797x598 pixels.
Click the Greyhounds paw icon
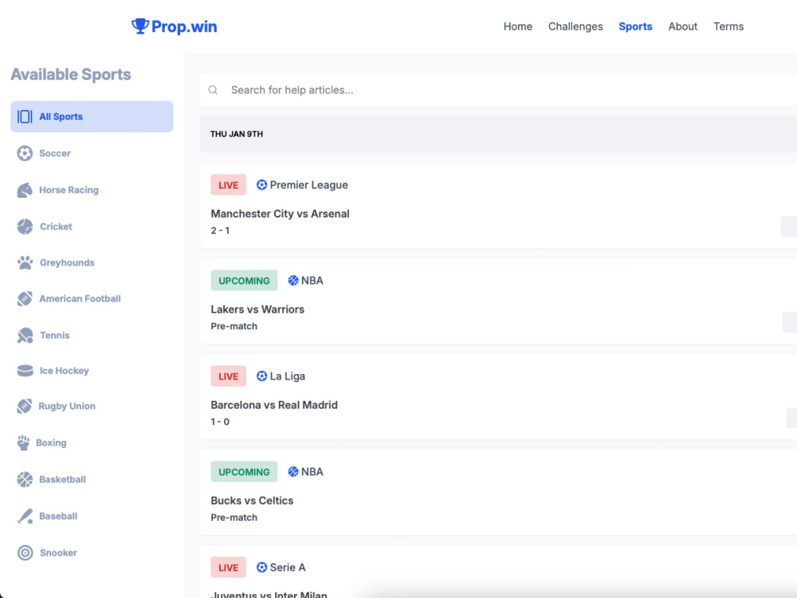click(x=25, y=262)
